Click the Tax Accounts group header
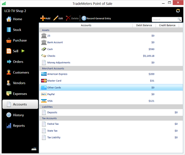This screenshot has height=155, width=185. 111,118
